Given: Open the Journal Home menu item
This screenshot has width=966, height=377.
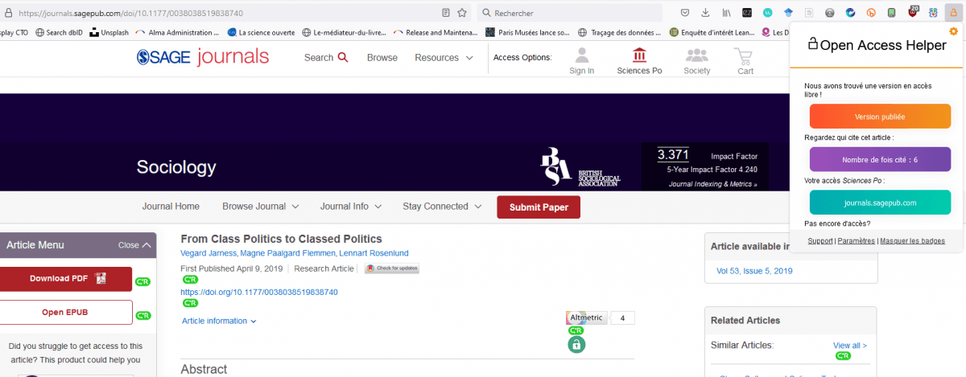Looking at the screenshot, I should [171, 207].
